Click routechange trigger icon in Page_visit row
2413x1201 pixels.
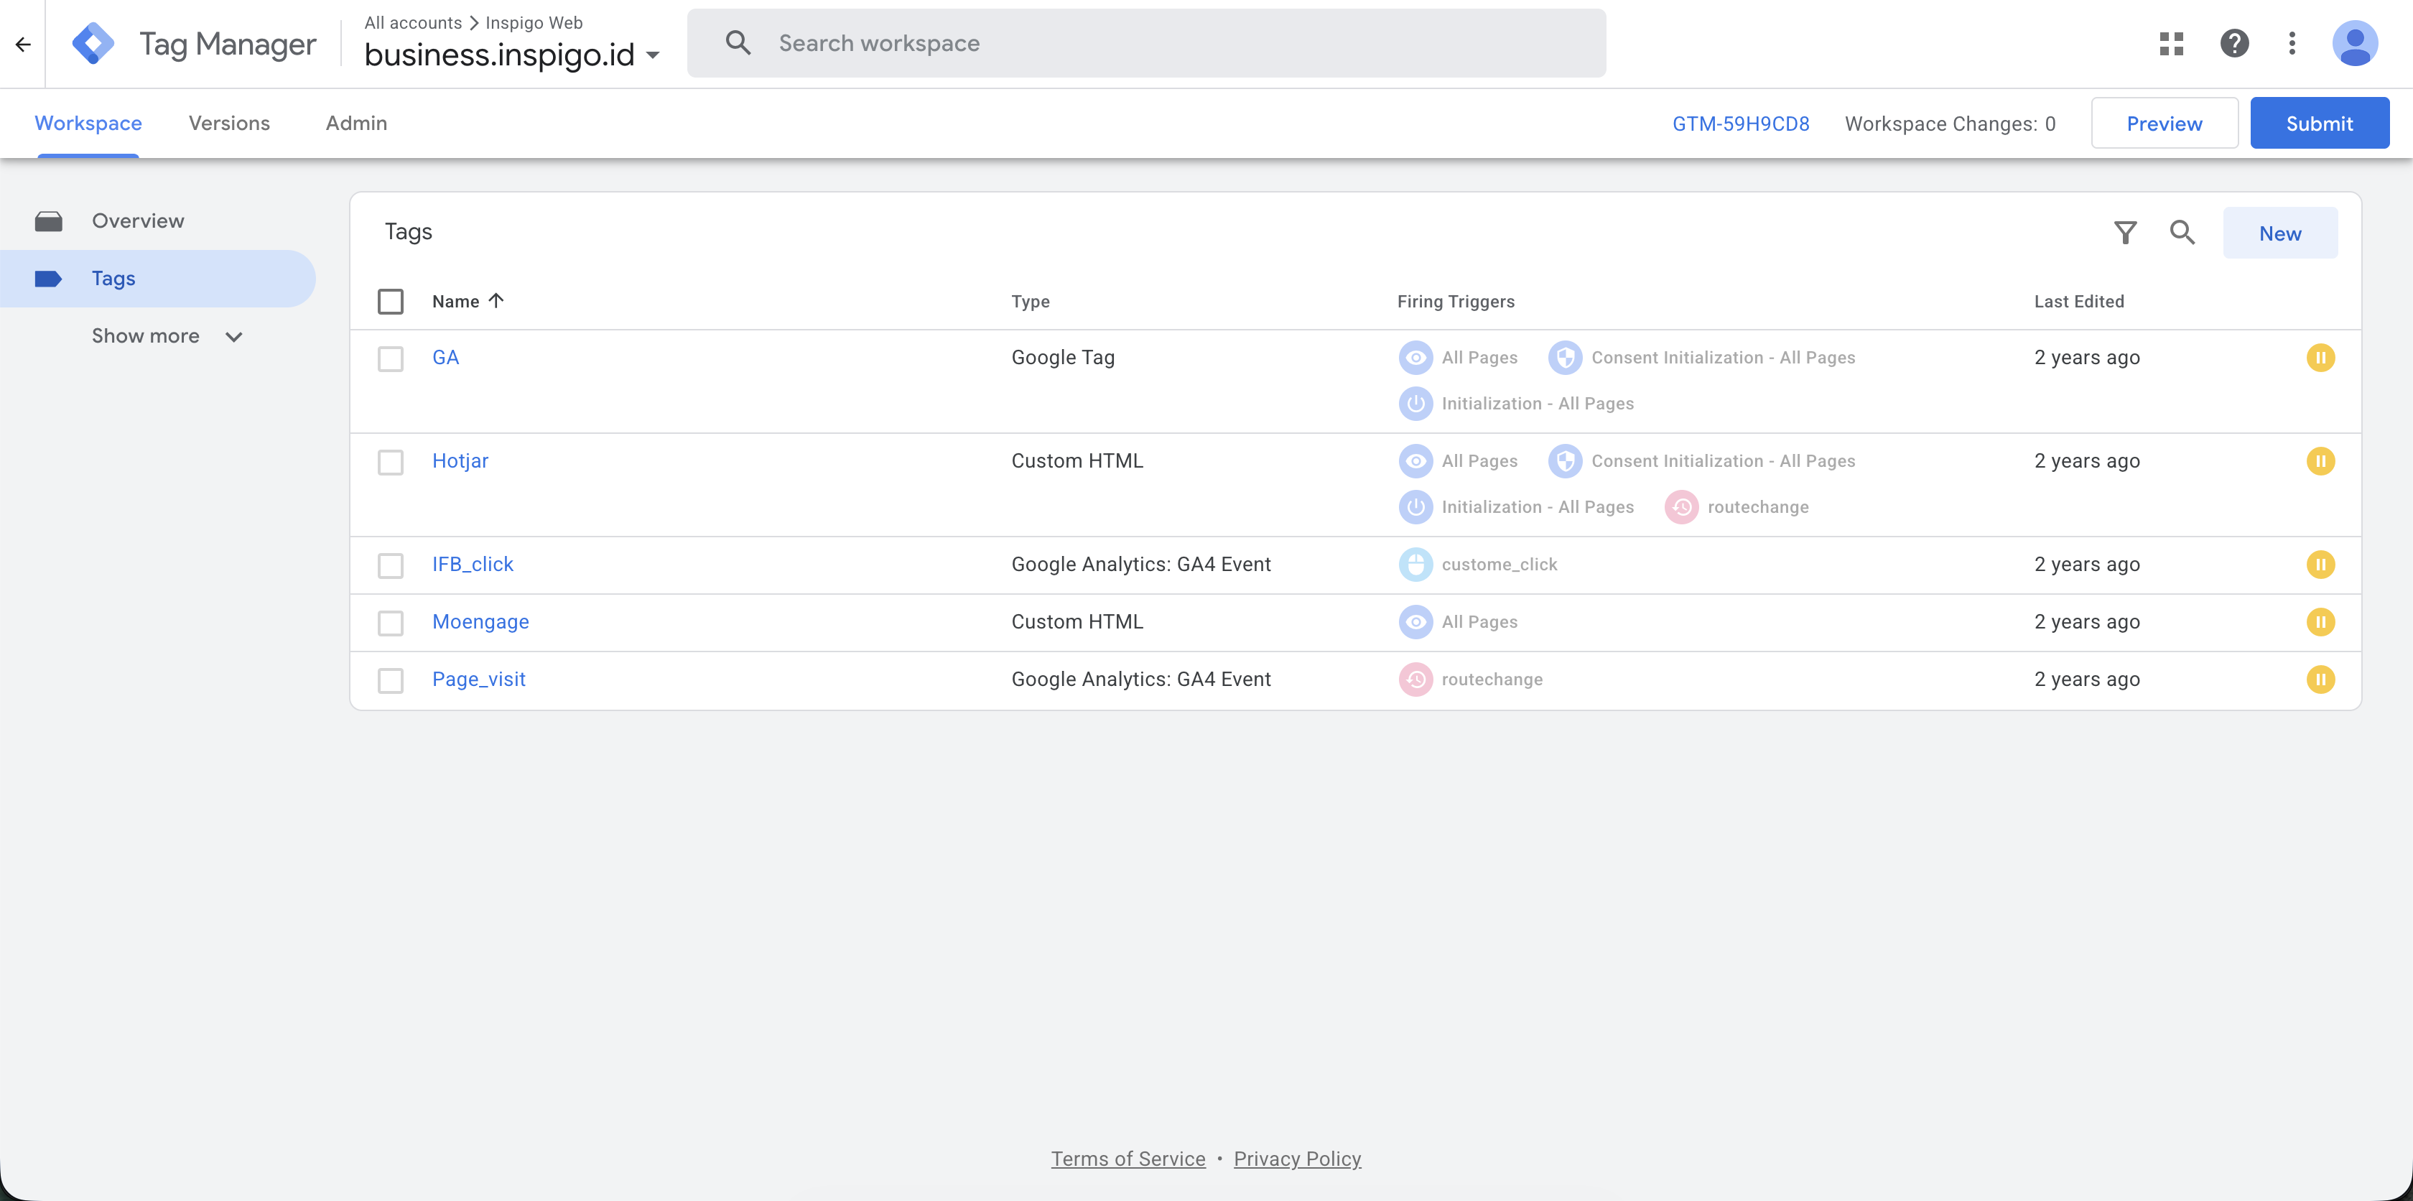(x=1415, y=680)
